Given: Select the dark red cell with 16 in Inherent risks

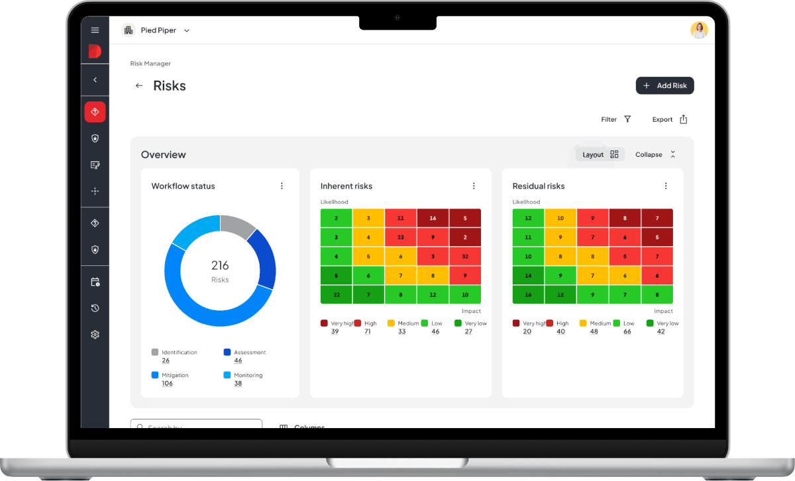Looking at the screenshot, I should pyautogui.click(x=433, y=218).
